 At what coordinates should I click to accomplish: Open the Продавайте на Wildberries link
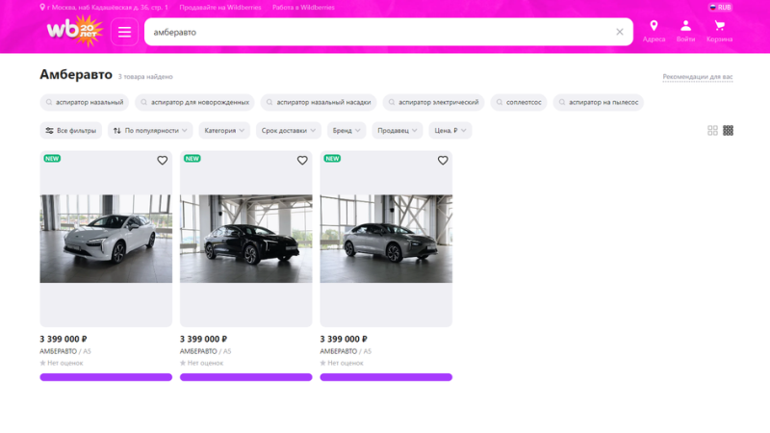tap(220, 8)
